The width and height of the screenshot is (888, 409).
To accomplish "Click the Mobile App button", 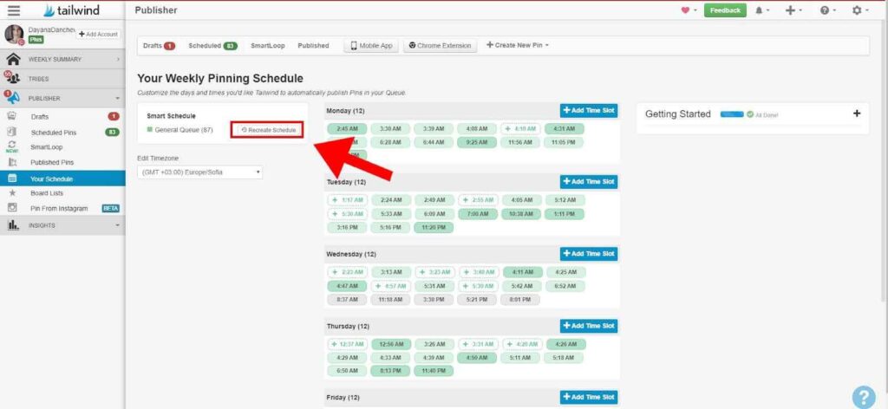I will click(371, 46).
